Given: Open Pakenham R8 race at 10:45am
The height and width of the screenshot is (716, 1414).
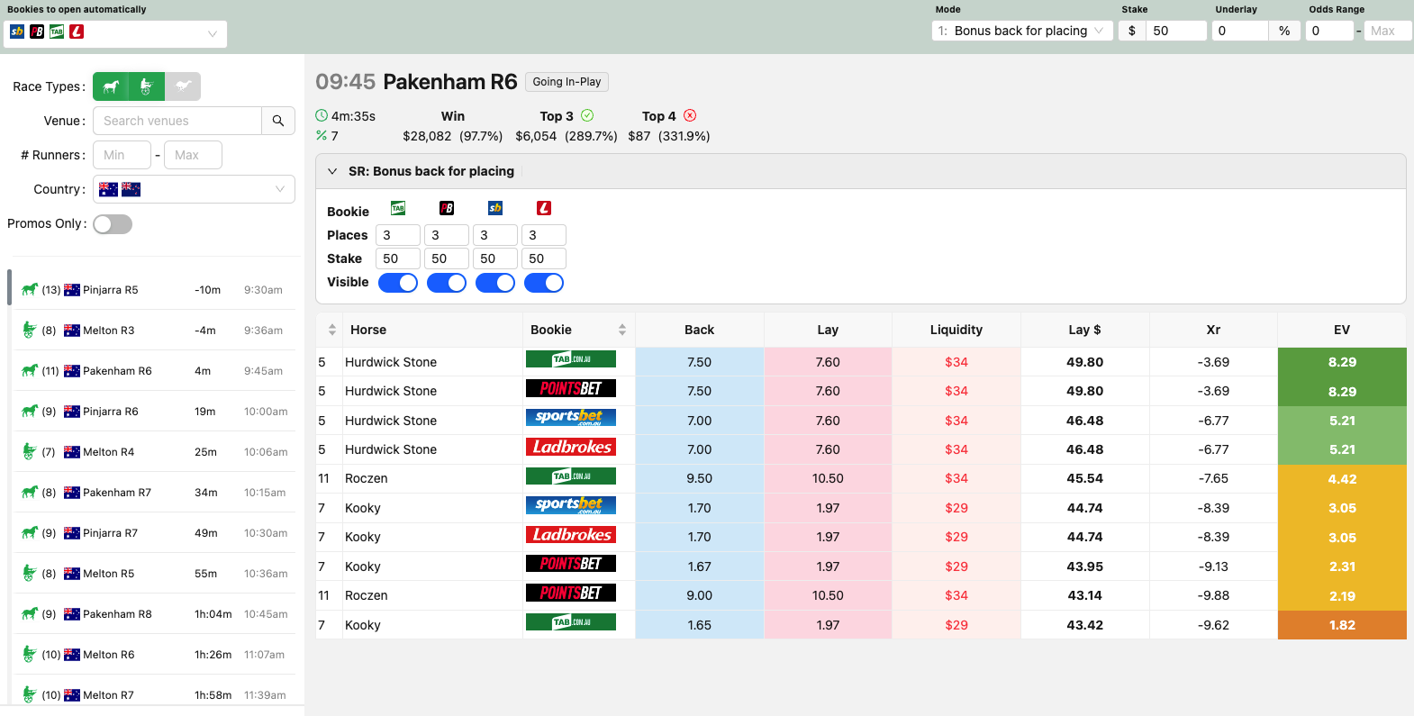Looking at the screenshot, I should coord(155,614).
